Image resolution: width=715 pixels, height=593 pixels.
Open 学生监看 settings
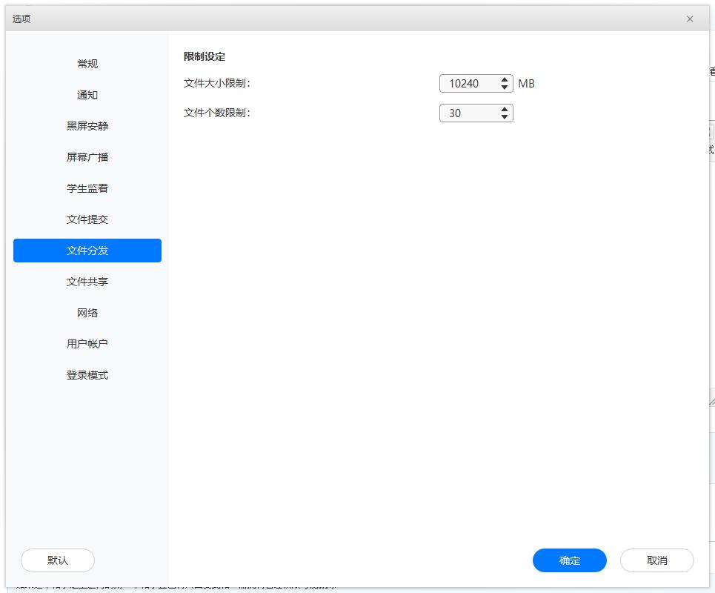click(x=87, y=188)
